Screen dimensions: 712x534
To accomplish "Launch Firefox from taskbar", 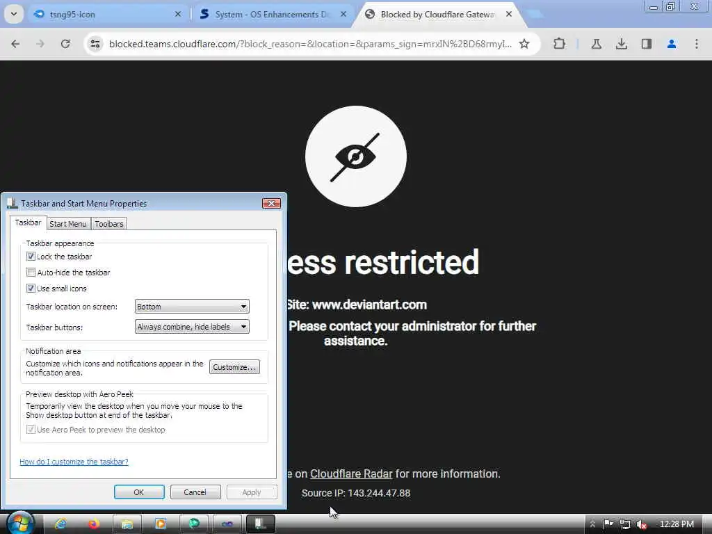I will tap(94, 524).
